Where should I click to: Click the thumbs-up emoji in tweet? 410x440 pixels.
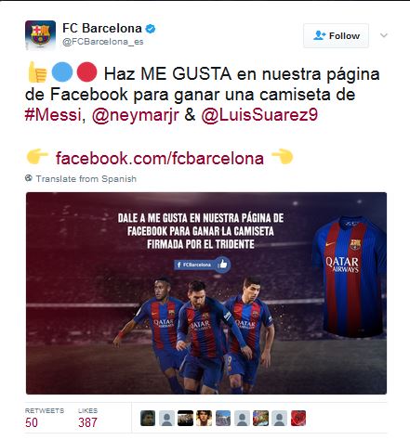(x=37, y=72)
